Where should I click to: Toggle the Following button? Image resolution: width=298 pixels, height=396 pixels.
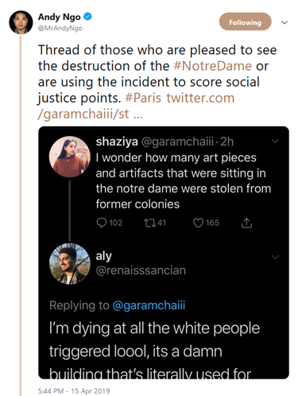click(245, 21)
